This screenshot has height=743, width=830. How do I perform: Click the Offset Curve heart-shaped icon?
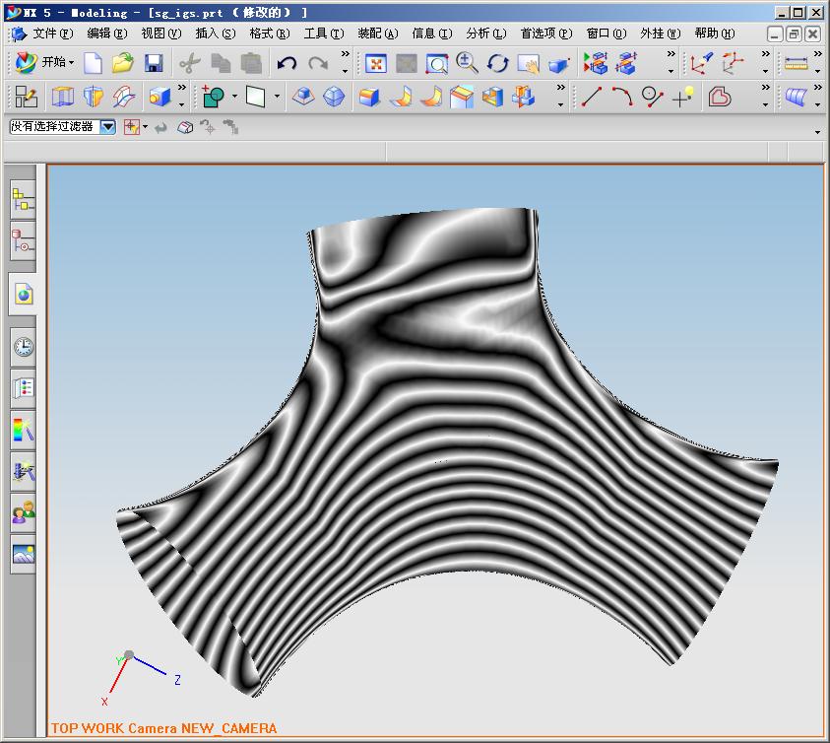(720, 97)
